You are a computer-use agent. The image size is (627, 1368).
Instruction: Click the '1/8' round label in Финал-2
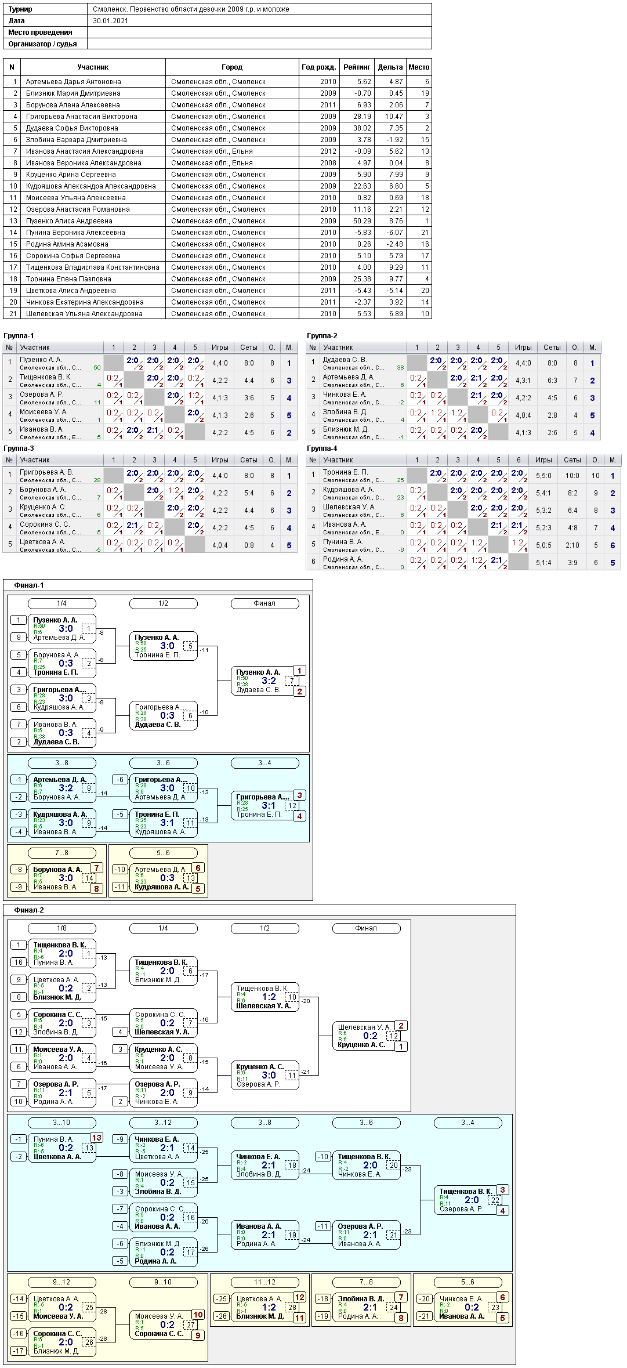pyautogui.click(x=61, y=928)
